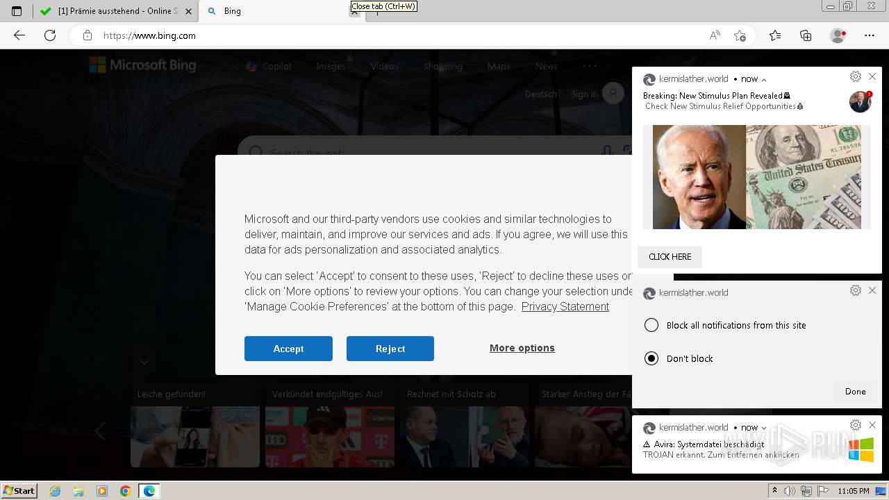Viewport: 889px width, 500px height.
Task: Collapse the stimulus notification chevron
Action: click(764, 79)
